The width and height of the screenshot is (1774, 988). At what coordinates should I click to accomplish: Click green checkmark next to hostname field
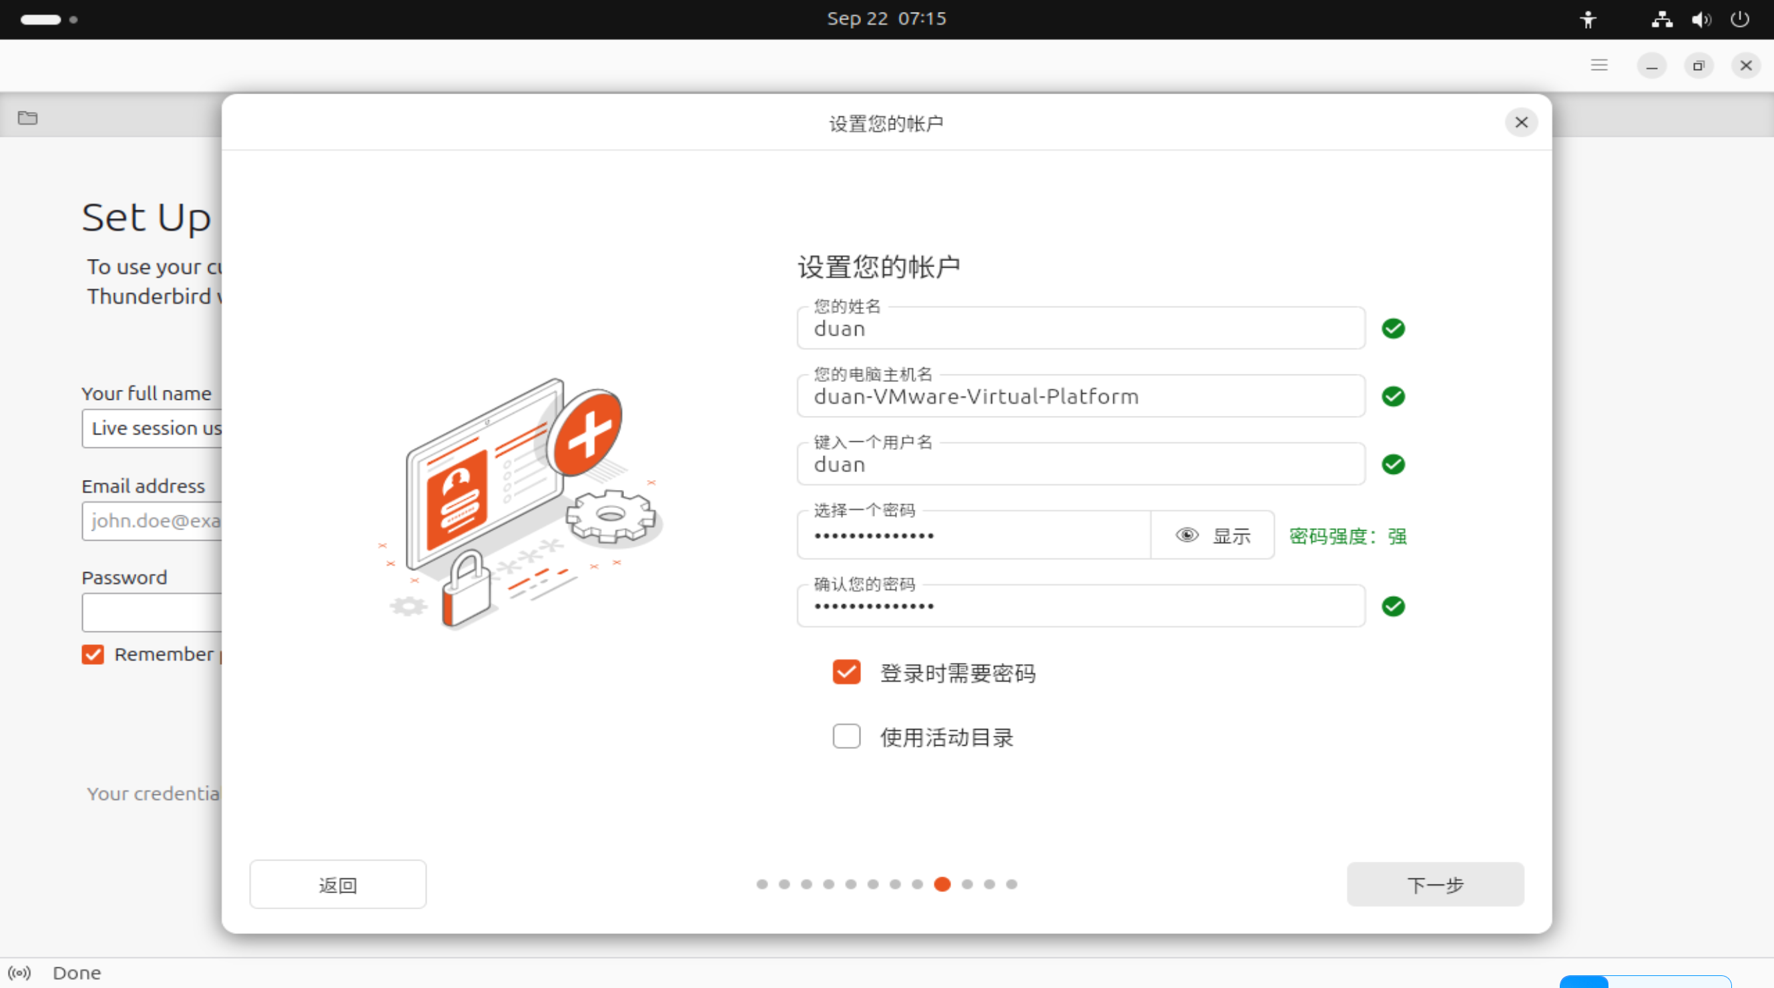(x=1393, y=397)
